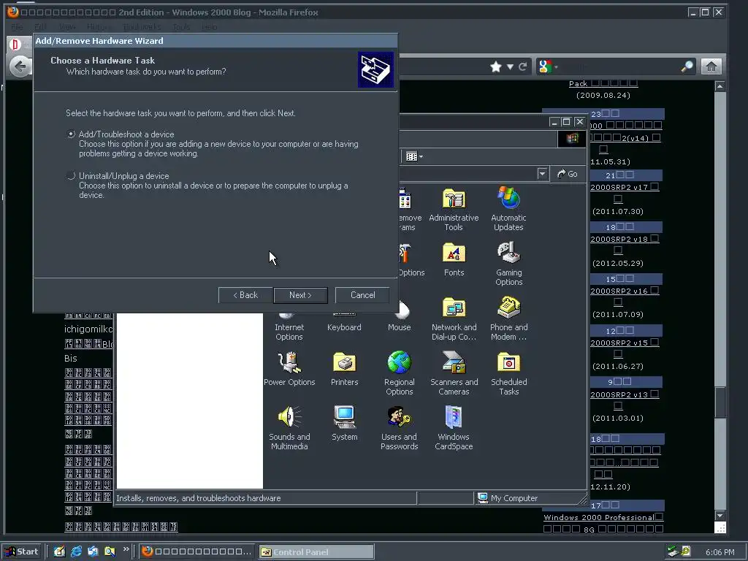Open System icon in Control Panel
This screenshot has width=748, height=561.
[x=344, y=424]
